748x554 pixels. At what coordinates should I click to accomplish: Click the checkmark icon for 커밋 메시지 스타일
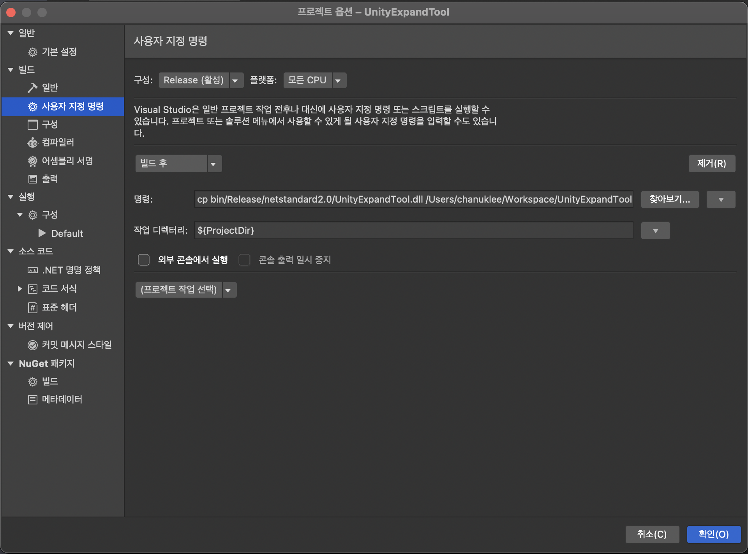[32, 345]
